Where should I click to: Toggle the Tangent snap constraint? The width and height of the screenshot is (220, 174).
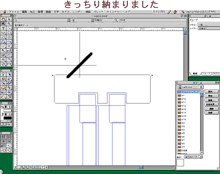(x=9, y=150)
